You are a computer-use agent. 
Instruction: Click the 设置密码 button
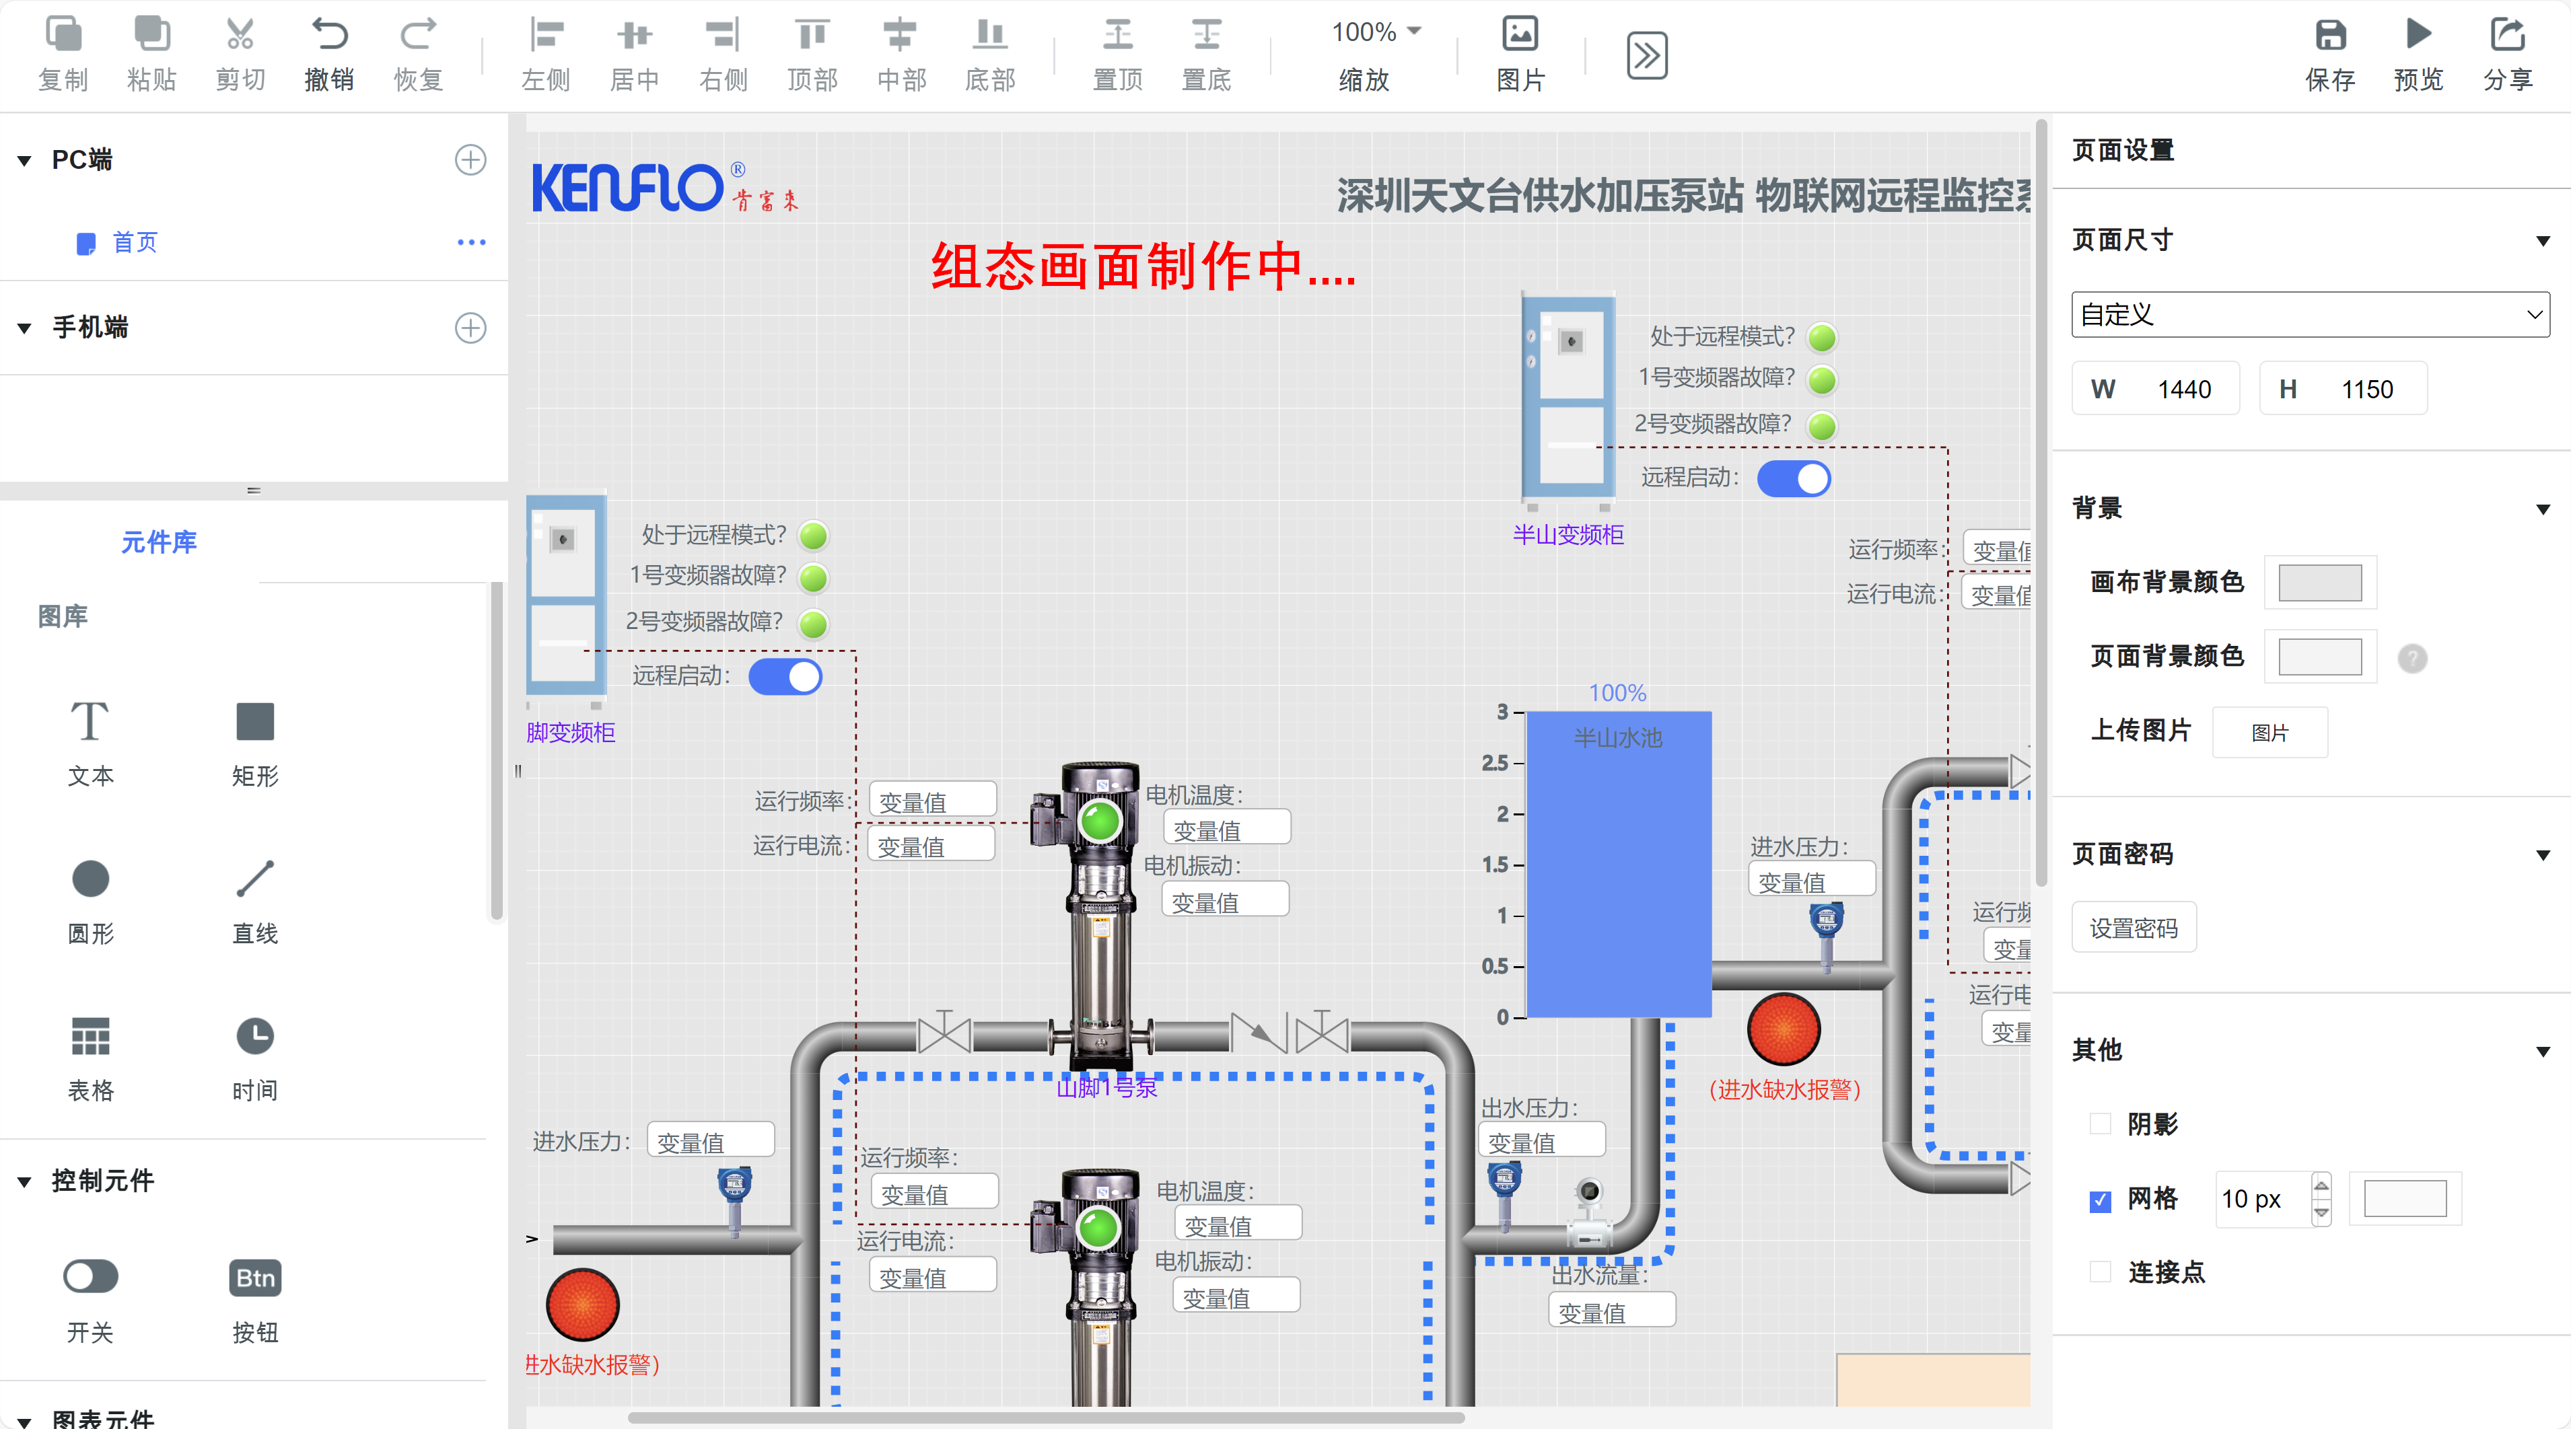tap(2133, 929)
